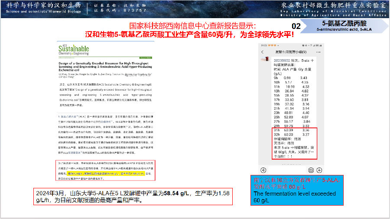Viewport: 390px width, 219px height.
Task: Tap the plus attachment icon in chat
Action: click(319, 170)
